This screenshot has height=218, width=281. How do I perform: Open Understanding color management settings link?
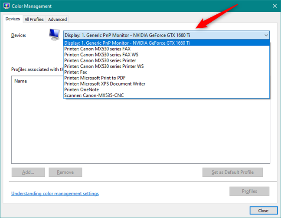point(55,194)
